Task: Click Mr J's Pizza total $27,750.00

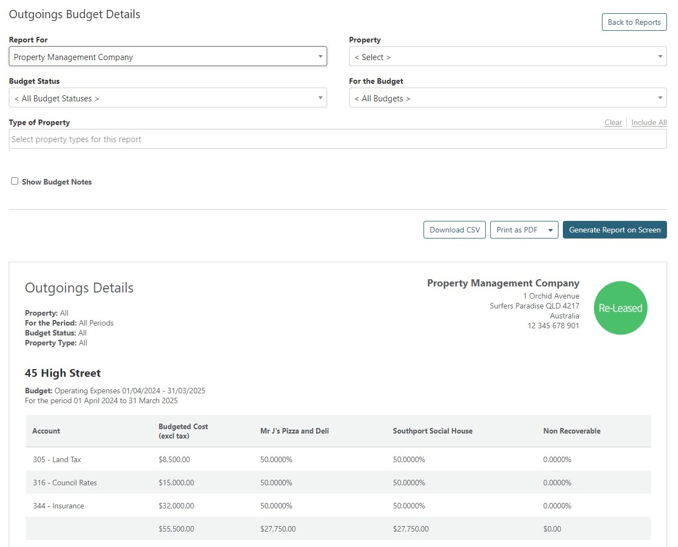Action: click(x=278, y=529)
